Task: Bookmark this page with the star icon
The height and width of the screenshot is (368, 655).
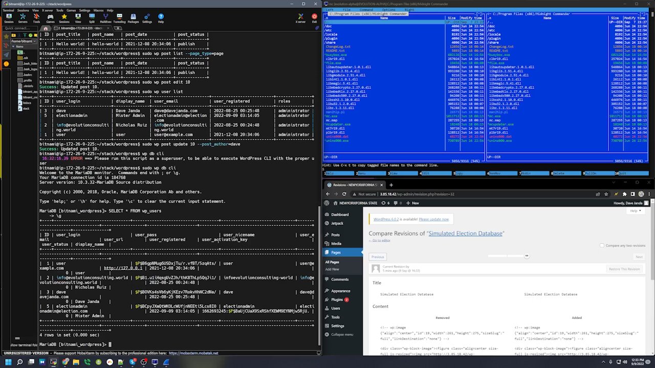Action: [606, 194]
